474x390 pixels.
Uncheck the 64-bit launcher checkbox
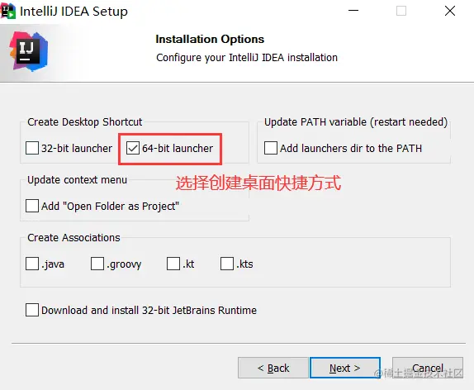click(133, 148)
